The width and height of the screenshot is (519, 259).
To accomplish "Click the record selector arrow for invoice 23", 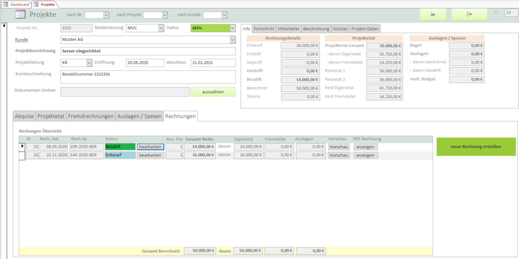I will 22,147.
